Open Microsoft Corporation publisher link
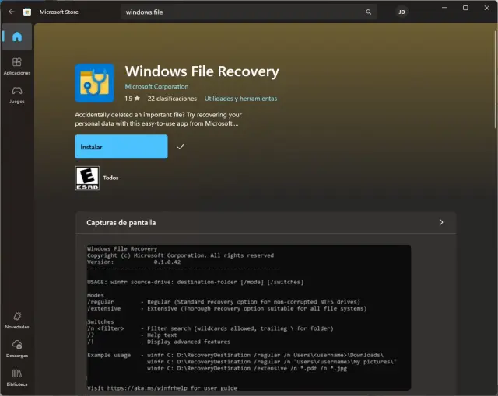 (156, 86)
